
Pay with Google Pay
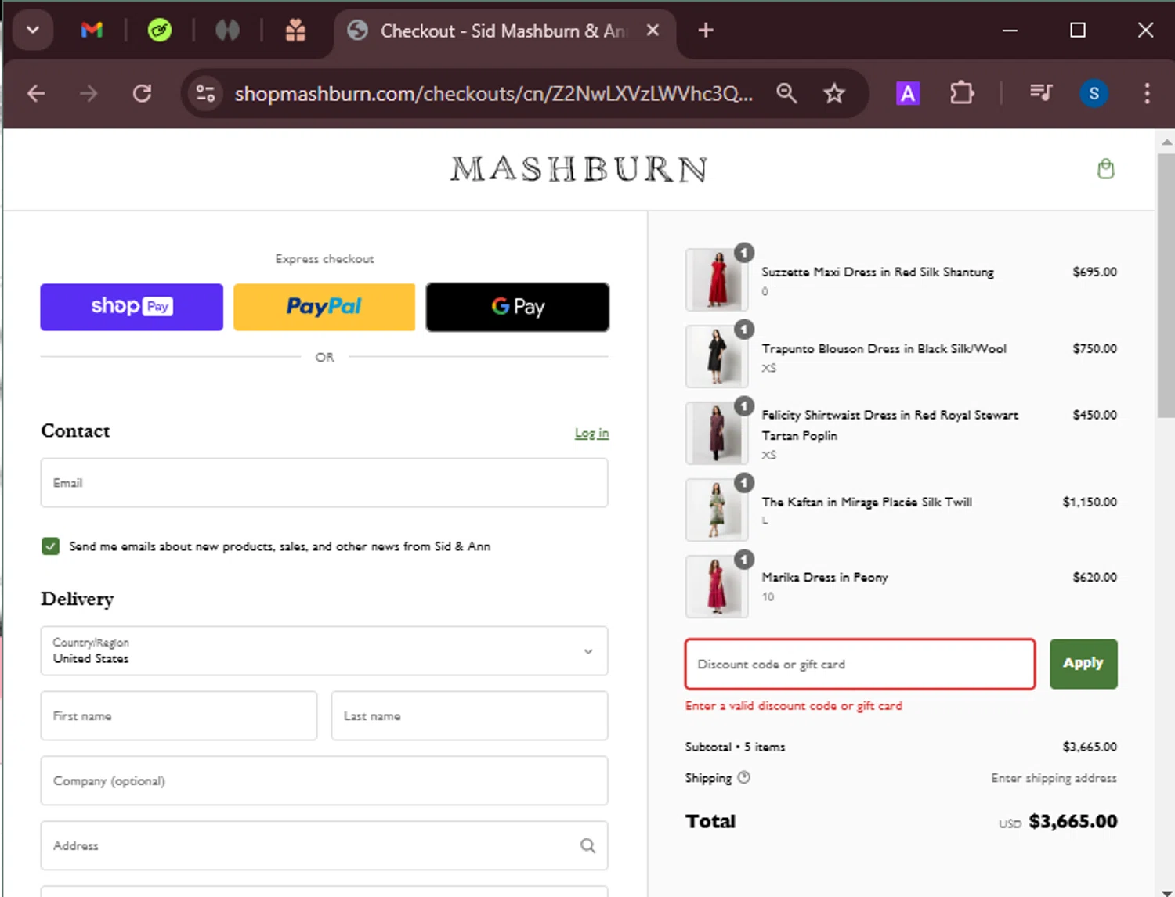pyautogui.click(x=518, y=307)
